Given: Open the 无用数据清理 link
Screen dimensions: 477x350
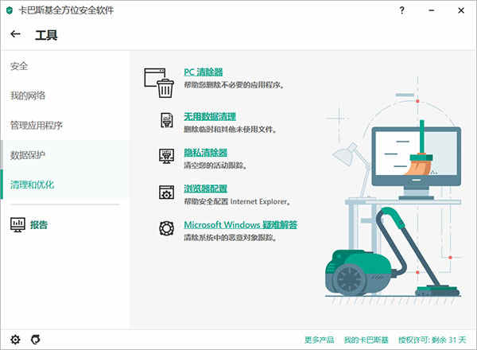Looking at the screenshot, I should (x=210, y=117).
